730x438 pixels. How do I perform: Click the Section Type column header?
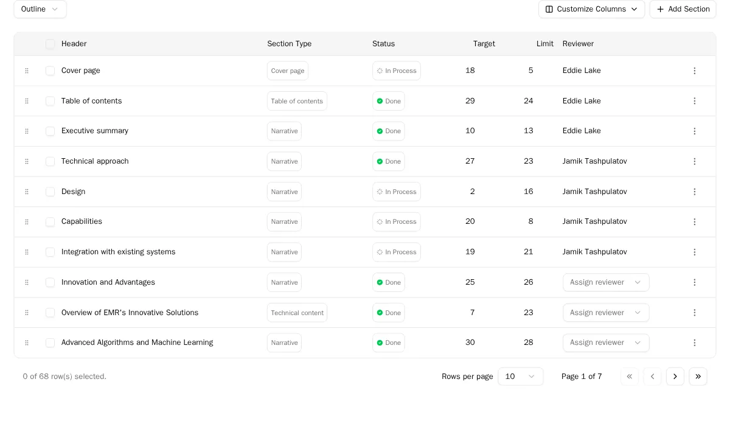[x=289, y=44]
